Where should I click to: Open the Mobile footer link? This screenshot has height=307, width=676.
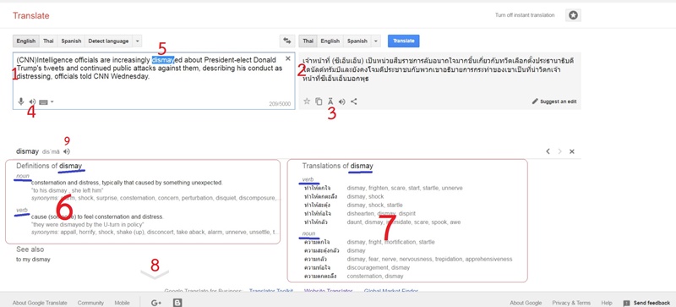[122, 303]
